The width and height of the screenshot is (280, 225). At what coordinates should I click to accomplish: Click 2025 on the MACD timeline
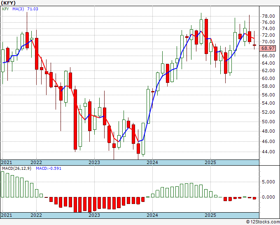[x=210, y=215]
